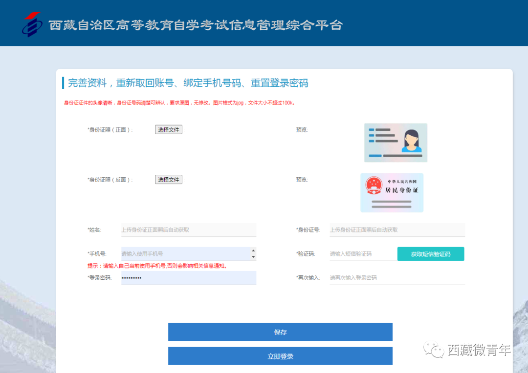Focus the 身份证号 ID number field
The height and width of the screenshot is (373, 528).
[396, 229]
